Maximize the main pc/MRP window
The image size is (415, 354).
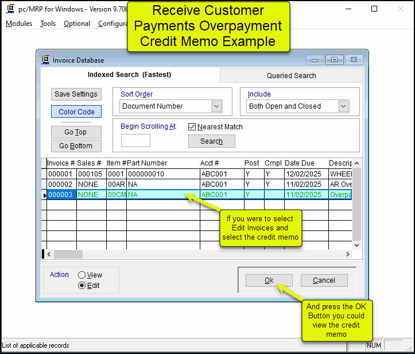tap(374, 9)
